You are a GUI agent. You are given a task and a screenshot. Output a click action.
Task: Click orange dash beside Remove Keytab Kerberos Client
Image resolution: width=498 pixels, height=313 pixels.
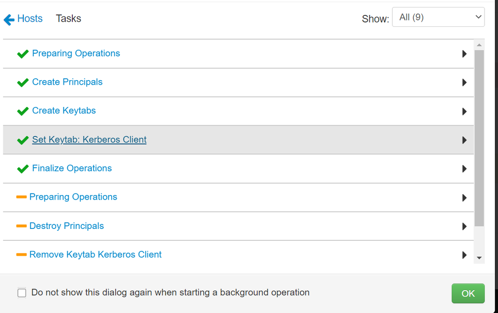(21, 254)
